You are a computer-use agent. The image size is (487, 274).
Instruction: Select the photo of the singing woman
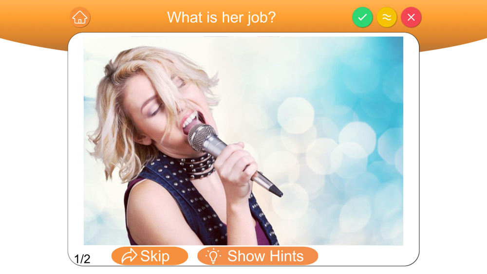(x=243, y=141)
